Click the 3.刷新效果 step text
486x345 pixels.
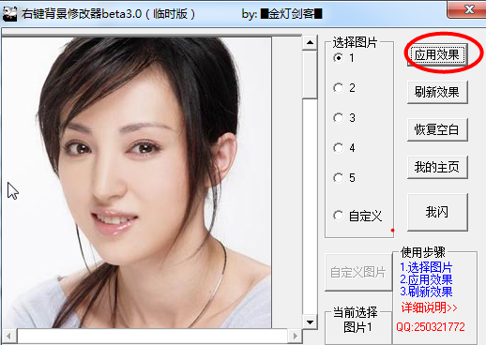point(426,292)
